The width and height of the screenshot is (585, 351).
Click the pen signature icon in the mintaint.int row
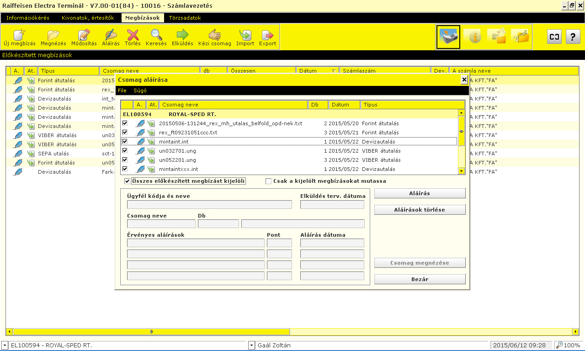141,142
